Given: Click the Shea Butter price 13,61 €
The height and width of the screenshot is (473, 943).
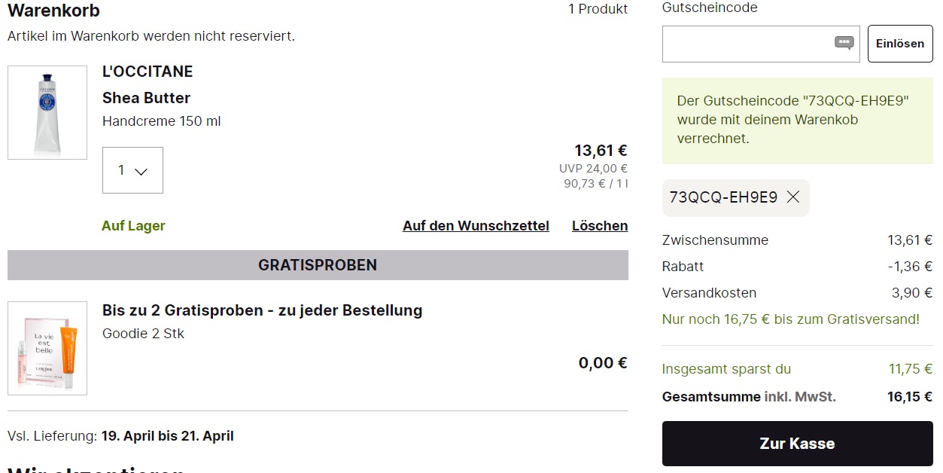Looking at the screenshot, I should (601, 151).
